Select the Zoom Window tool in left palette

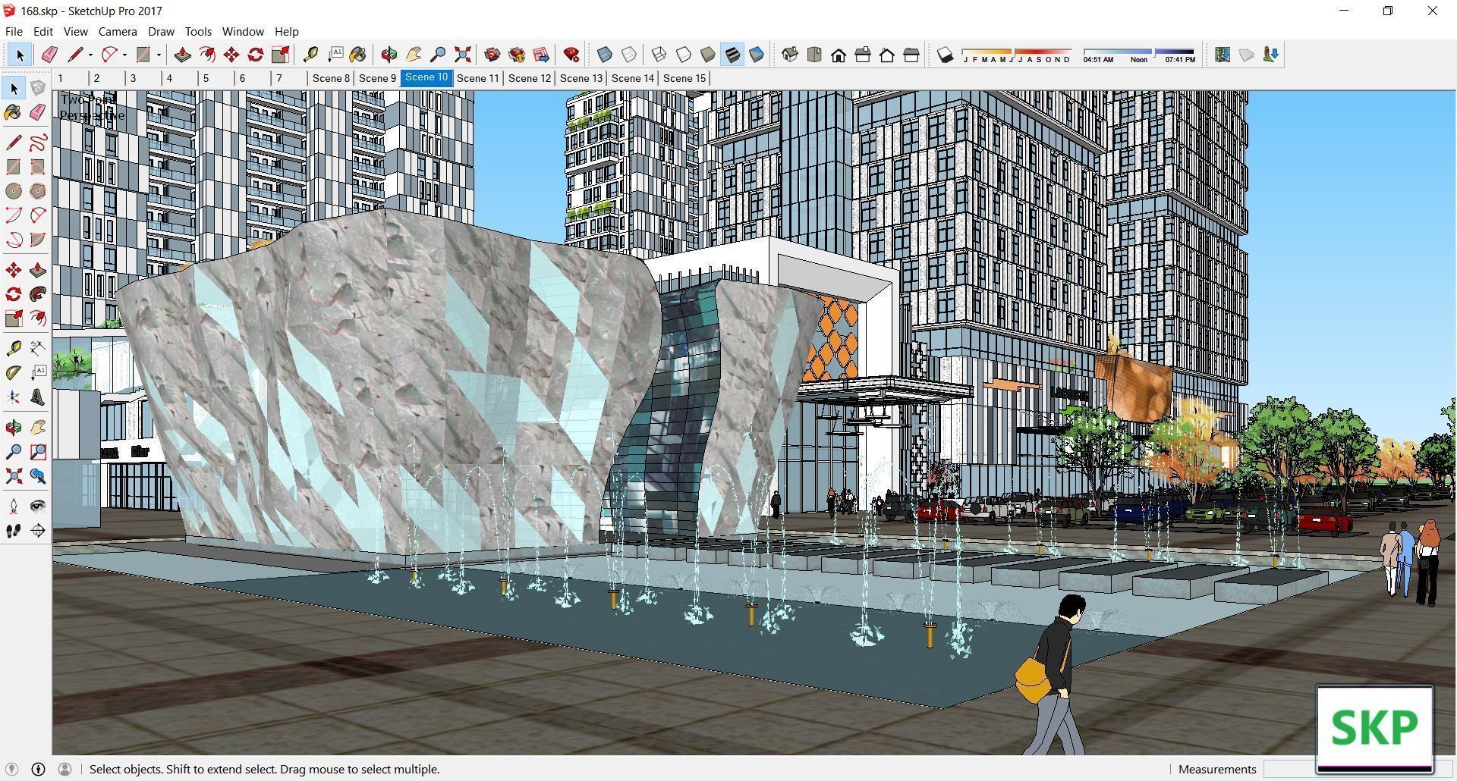pyautogui.click(x=38, y=452)
